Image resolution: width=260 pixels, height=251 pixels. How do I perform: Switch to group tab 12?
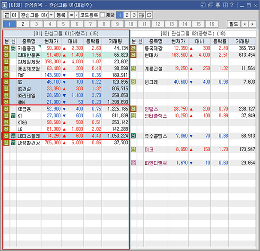(x=158, y=24)
